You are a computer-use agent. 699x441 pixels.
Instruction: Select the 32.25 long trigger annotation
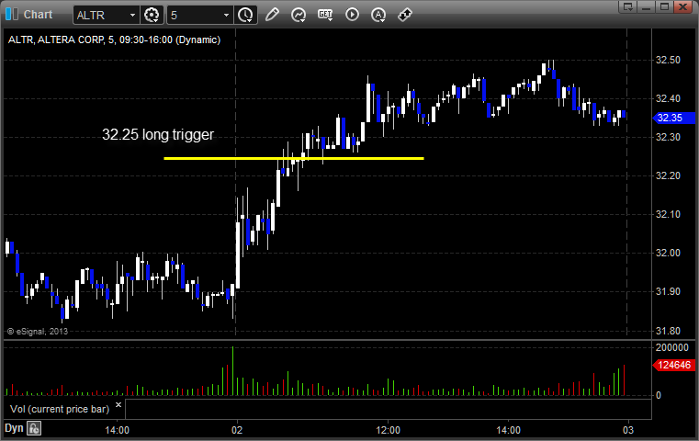point(158,135)
